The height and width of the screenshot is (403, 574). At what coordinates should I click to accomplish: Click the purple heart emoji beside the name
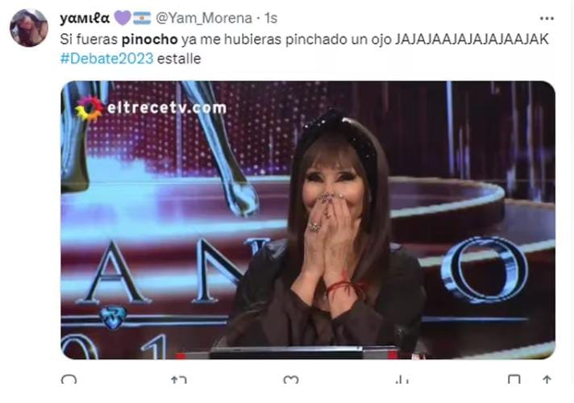[x=123, y=18]
